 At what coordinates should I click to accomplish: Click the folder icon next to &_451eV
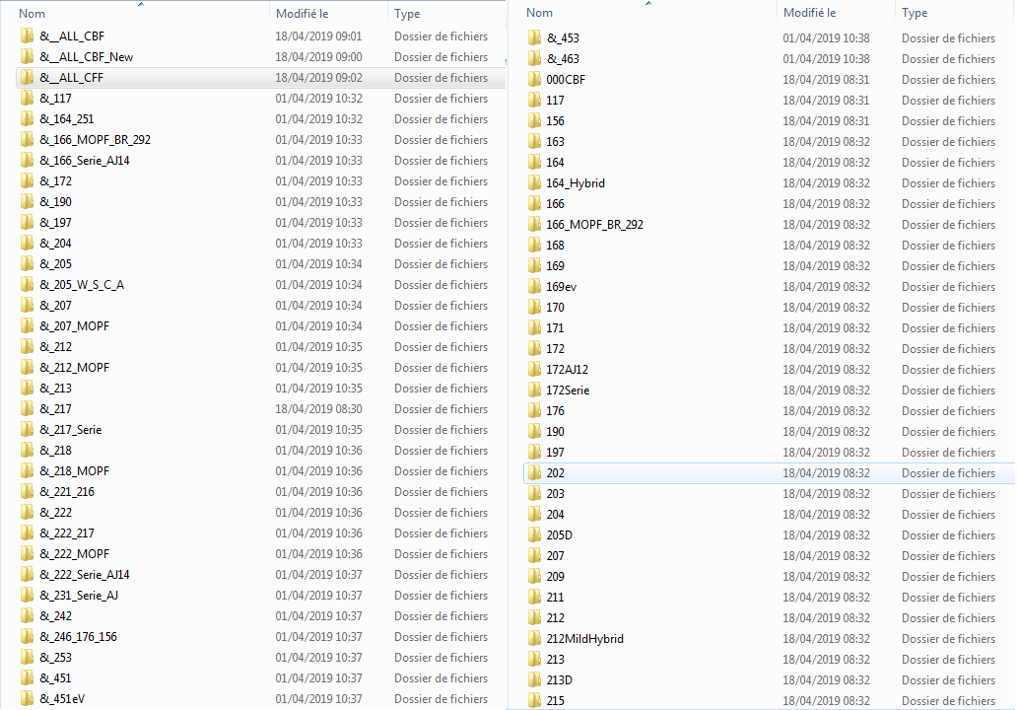pyautogui.click(x=27, y=699)
